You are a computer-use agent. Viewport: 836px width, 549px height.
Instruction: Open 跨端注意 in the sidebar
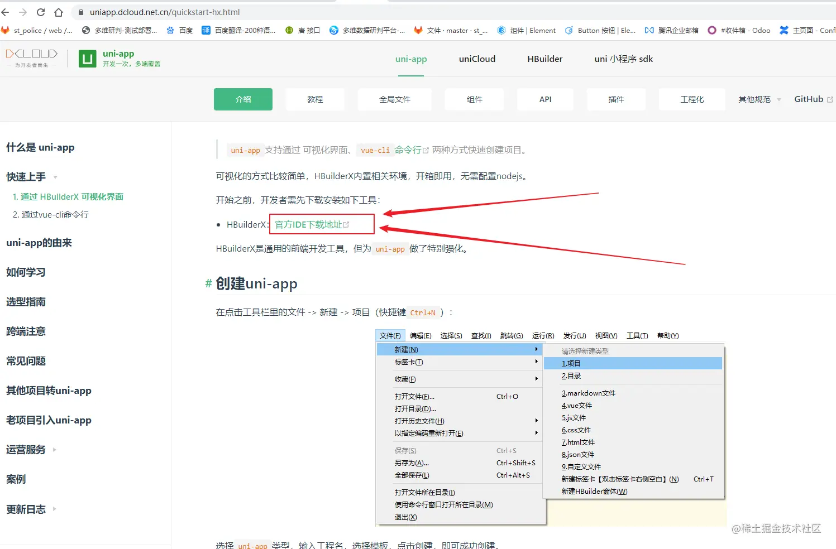(26, 331)
